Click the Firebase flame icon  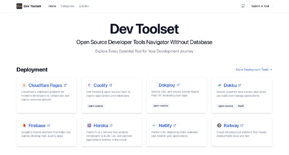click(x=24, y=125)
